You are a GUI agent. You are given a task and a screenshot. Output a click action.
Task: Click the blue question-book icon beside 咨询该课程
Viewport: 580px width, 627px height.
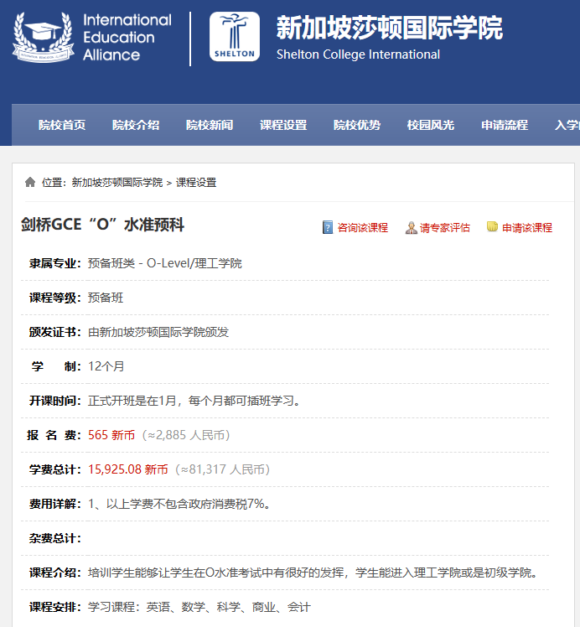(x=328, y=227)
